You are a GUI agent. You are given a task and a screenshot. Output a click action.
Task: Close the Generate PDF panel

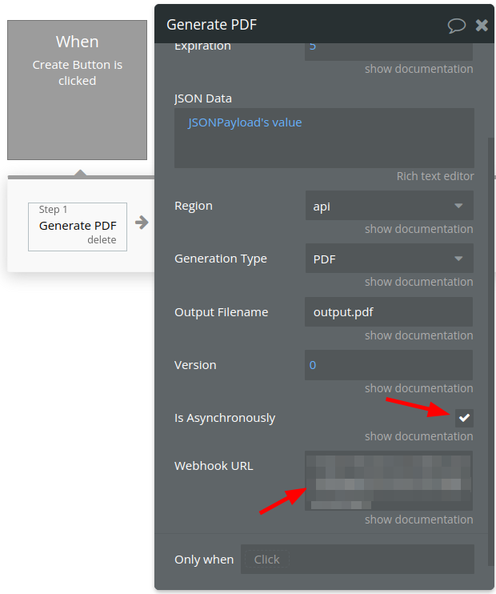(x=482, y=26)
